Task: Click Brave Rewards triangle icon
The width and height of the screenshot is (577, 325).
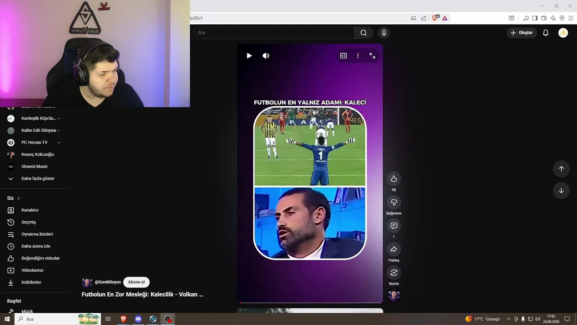Action: (444, 18)
